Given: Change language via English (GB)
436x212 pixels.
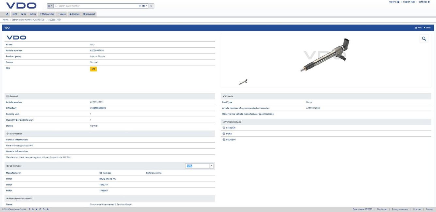Looking at the screenshot, I should (409, 2).
